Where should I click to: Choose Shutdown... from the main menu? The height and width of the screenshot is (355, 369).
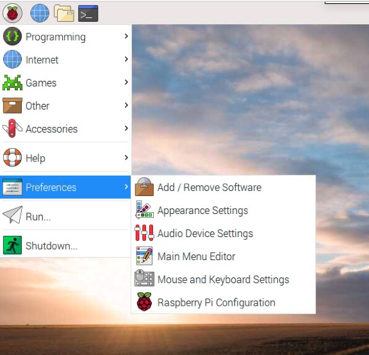pyautogui.click(x=65, y=245)
